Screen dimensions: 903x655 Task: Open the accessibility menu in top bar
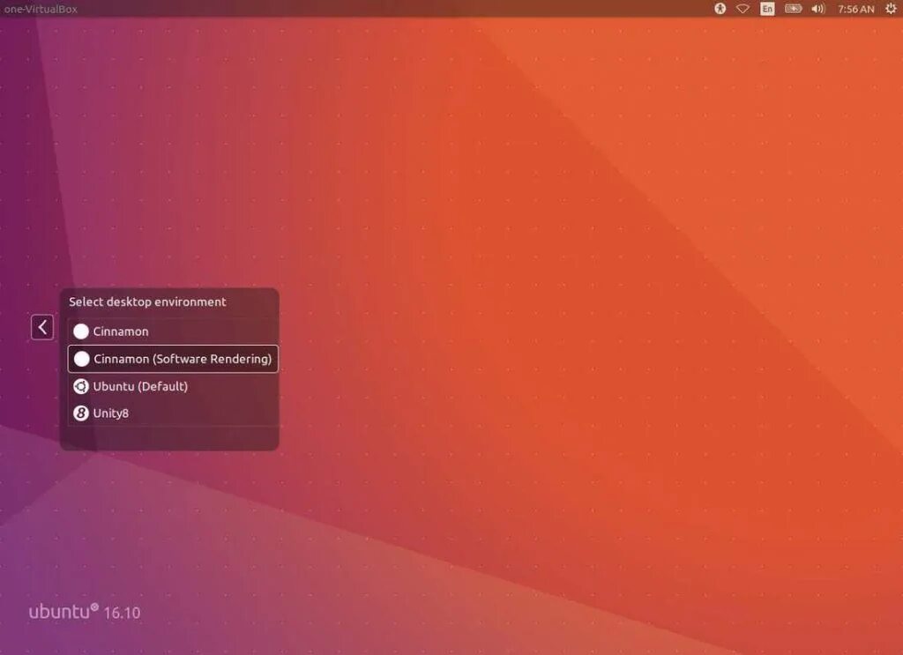(720, 9)
